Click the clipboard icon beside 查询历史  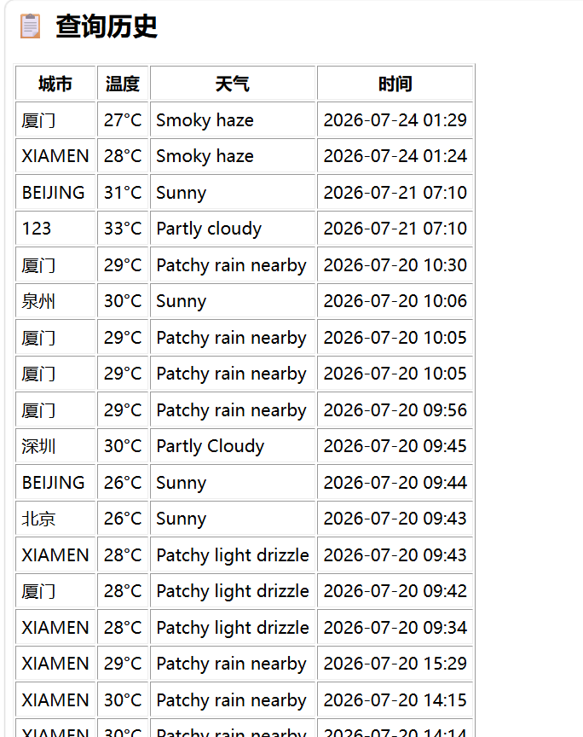coord(30,26)
